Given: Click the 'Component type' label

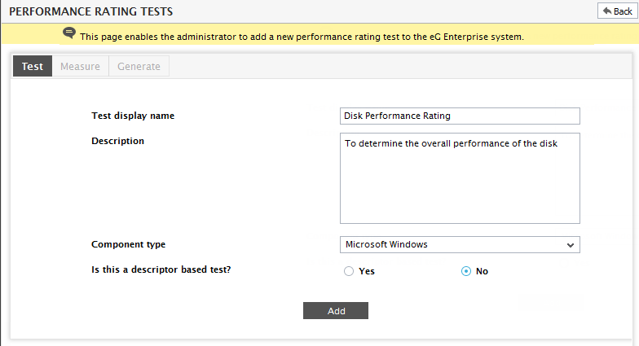Looking at the screenshot, I should (x=129, y=244).
